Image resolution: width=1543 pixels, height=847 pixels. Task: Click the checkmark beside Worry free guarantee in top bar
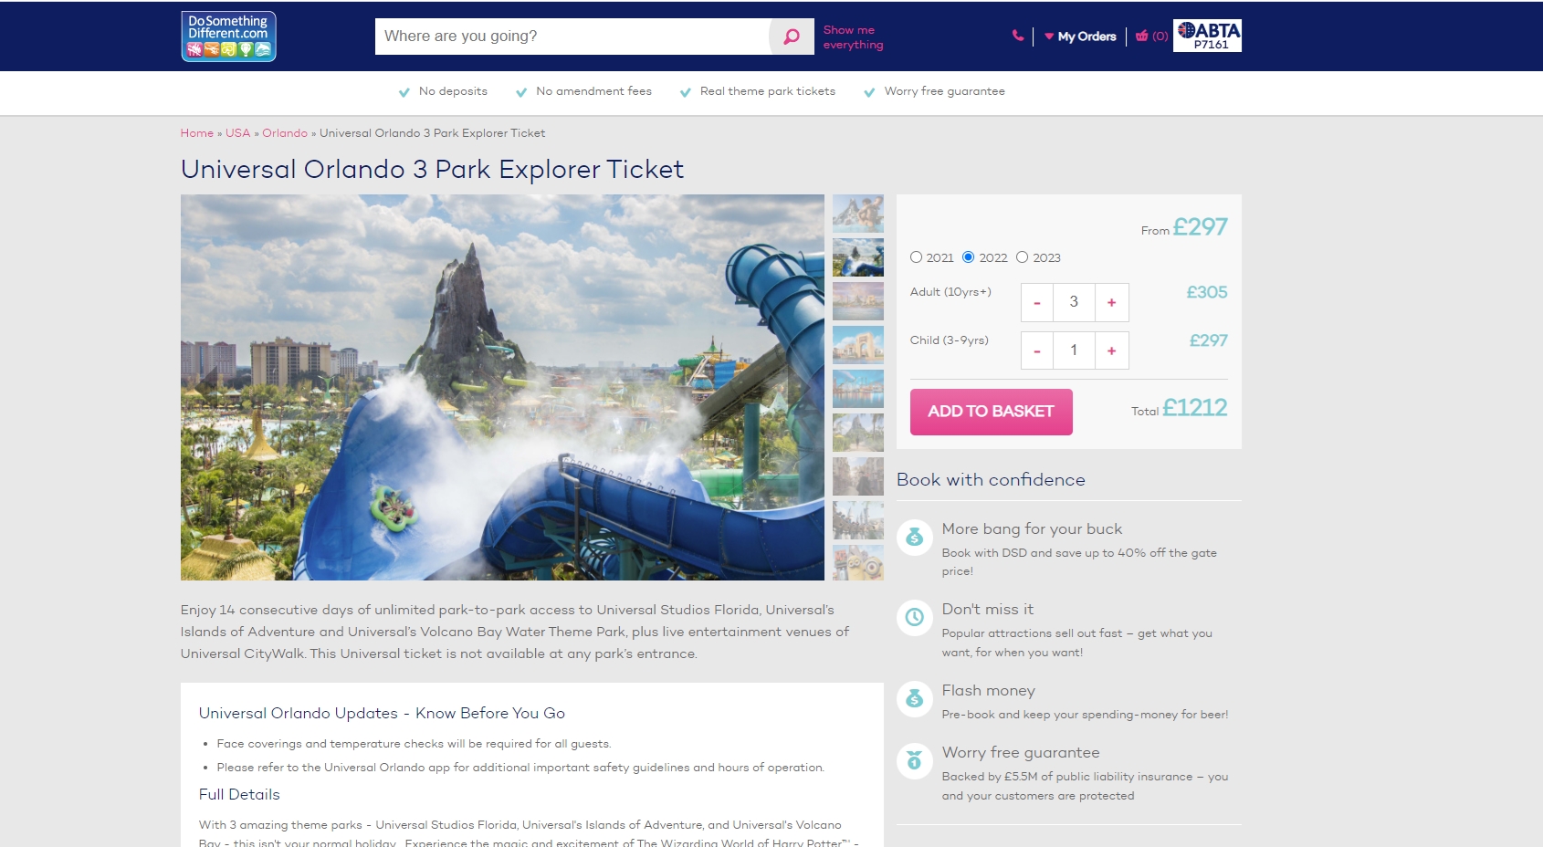click(x=870, y=92)
